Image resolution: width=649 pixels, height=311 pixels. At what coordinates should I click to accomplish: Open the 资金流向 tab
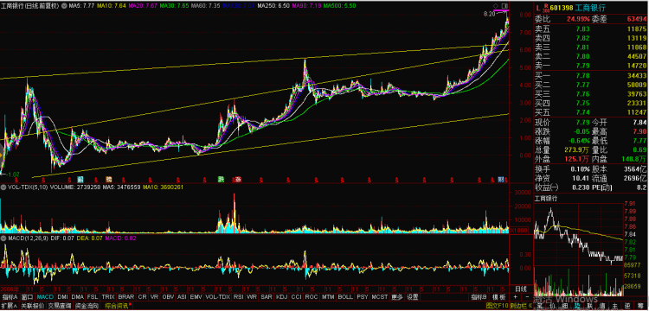coord(87,306)
